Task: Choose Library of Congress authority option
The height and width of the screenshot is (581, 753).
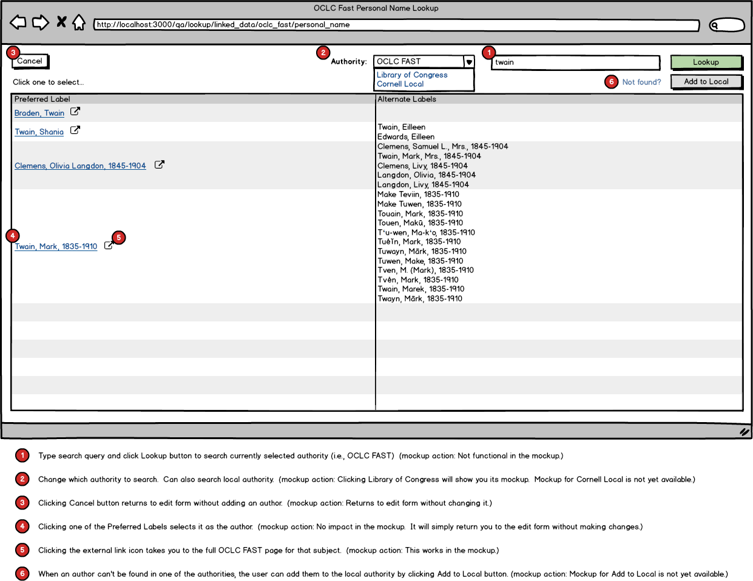Action: 412,75
